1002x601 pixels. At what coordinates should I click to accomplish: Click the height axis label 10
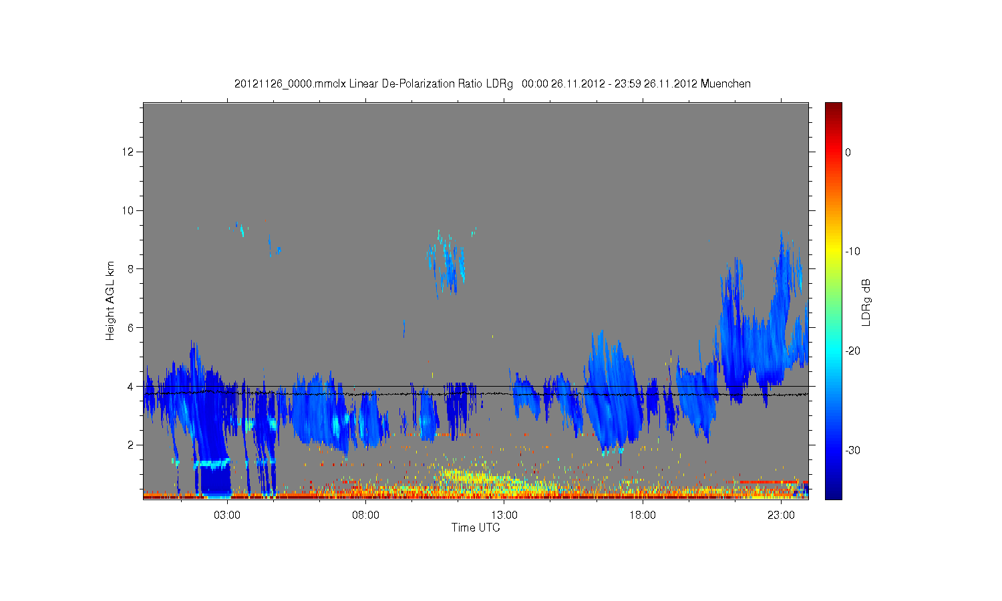pyautogui.click(x=128, y=210)
